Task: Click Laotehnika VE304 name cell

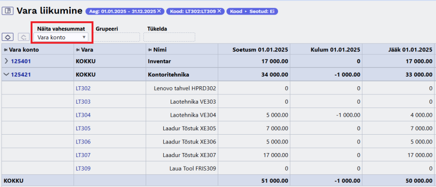Action: coord(182,115)
